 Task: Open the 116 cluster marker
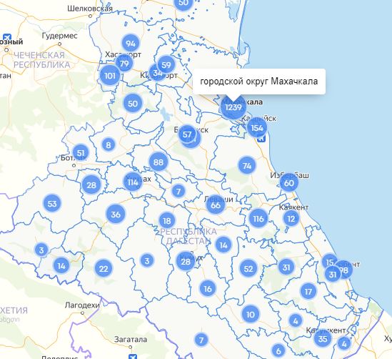pos(258,219)
